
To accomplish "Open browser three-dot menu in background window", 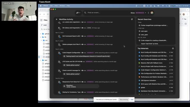I will click(x=187, y=14).
